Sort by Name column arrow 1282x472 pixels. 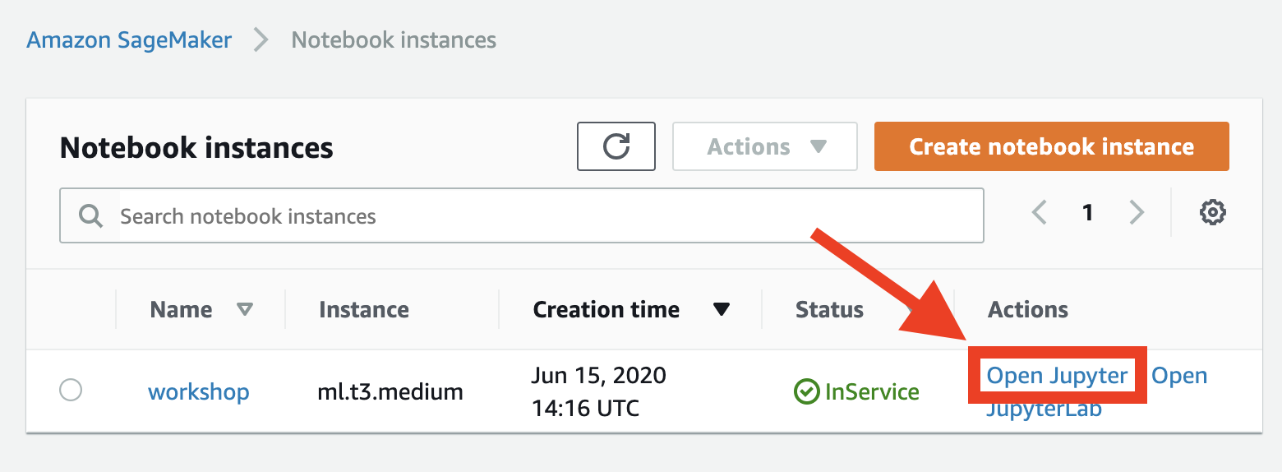pyautogui.click(x=244, y=310)
